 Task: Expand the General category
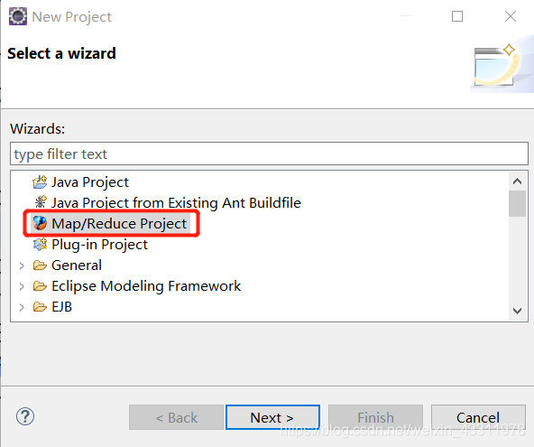[22, 265]
